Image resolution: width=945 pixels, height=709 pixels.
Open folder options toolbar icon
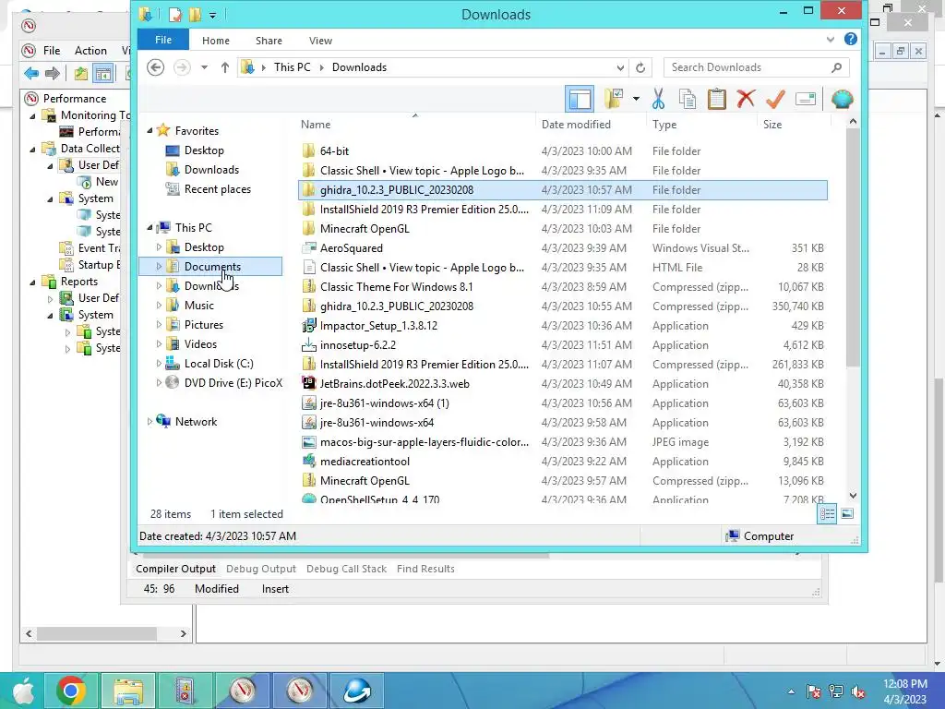tap(614, 99)
